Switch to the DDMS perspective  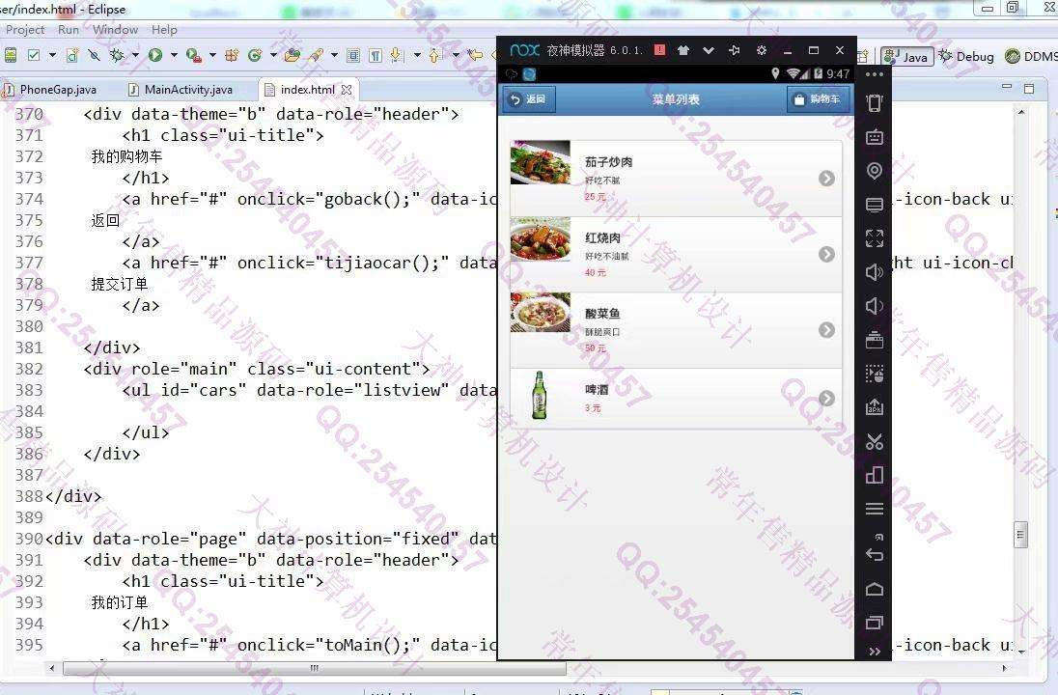1031,57
